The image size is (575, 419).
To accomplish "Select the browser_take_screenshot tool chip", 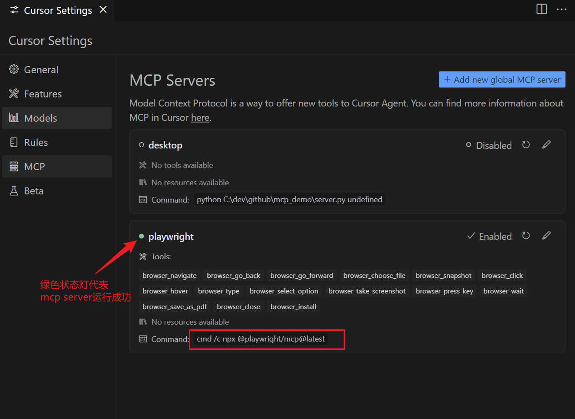I will pos(367,291).
